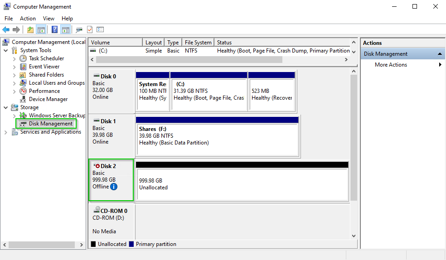446x260 pixels.
Task: Open Device Manager in the console tree
Action: (x=48, y=99)
